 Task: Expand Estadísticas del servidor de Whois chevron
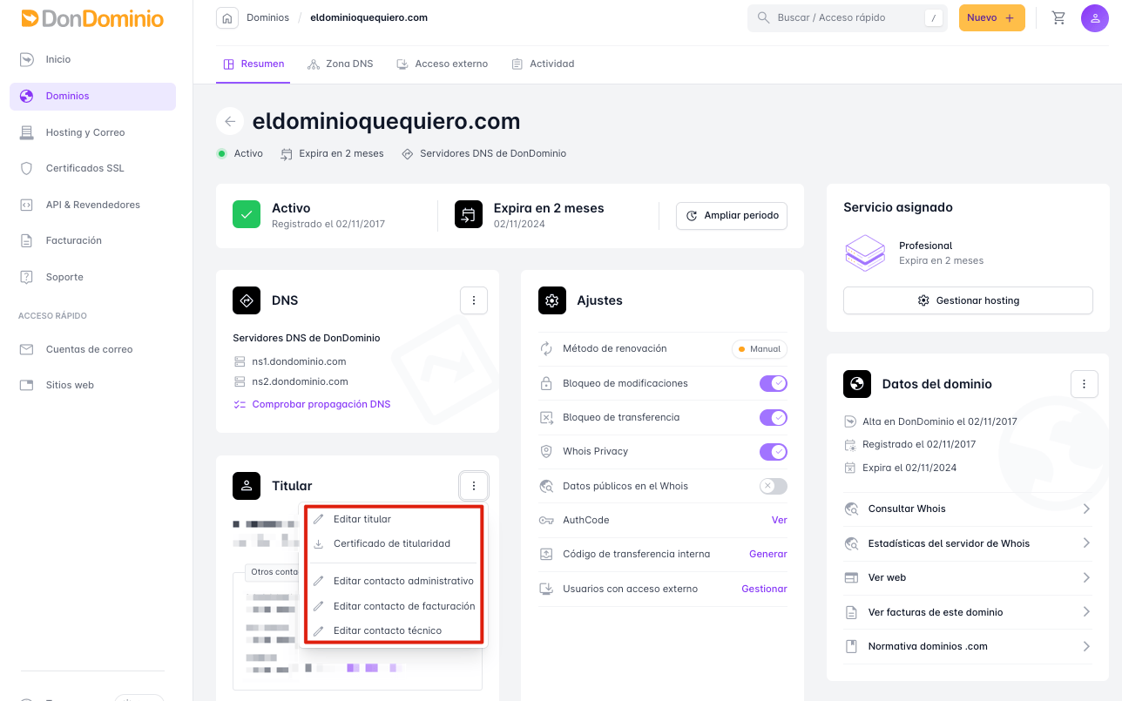tap(1086, 543)
